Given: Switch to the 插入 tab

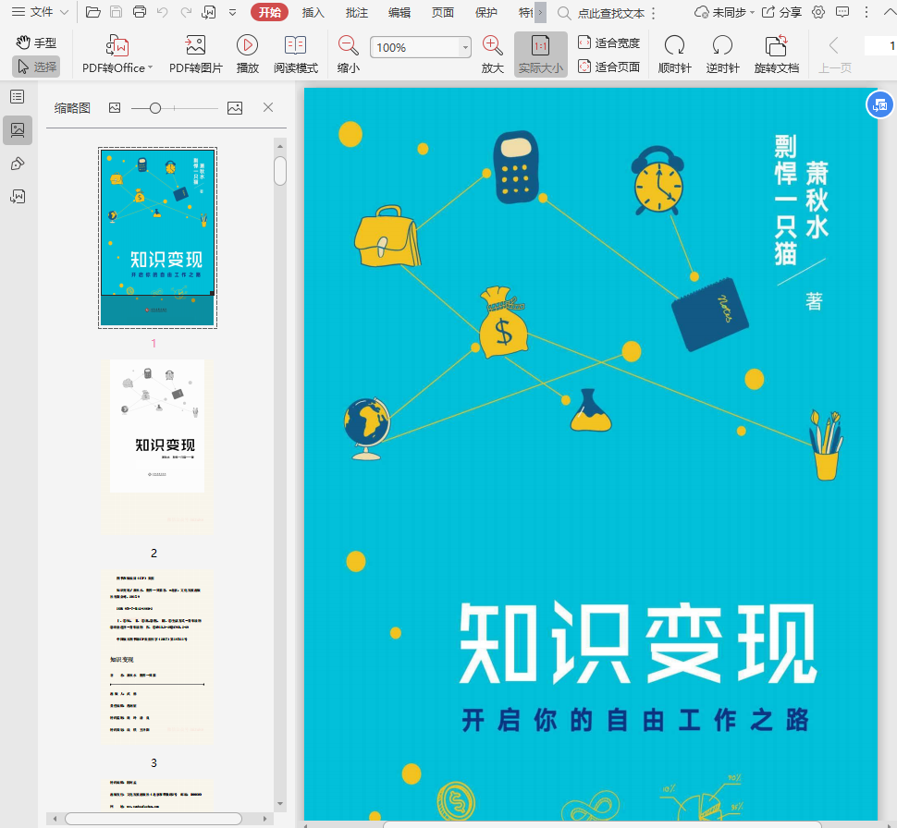Looking at the screenshot, I should click(x=313, y=12).
